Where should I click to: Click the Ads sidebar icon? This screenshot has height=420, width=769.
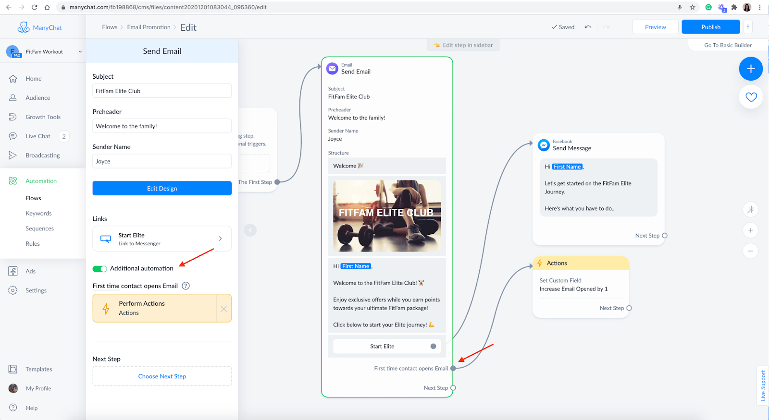pyautogui.click(x=13, y=271)
